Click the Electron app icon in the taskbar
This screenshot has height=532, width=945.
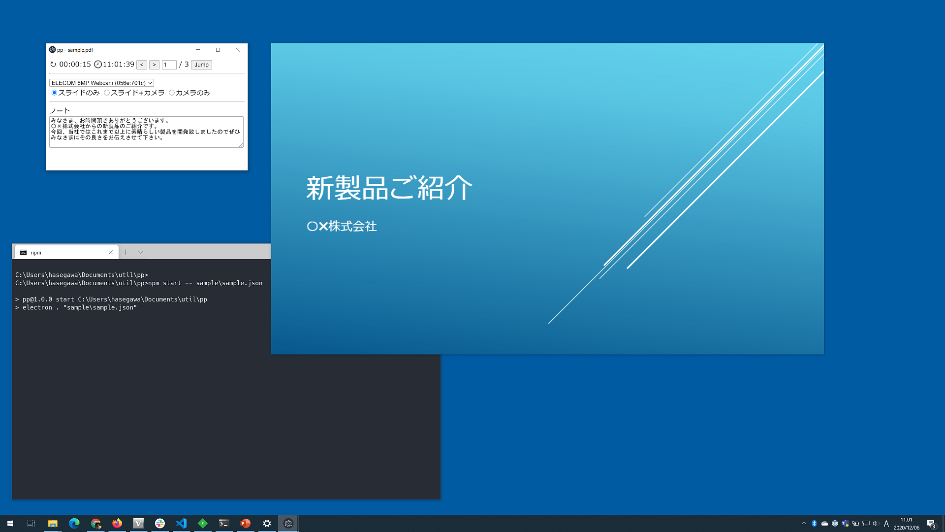[x=288, y=523]
